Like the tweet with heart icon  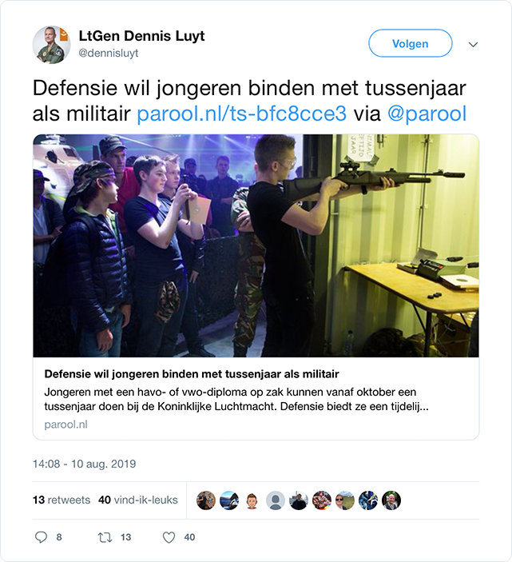(169, 537)
